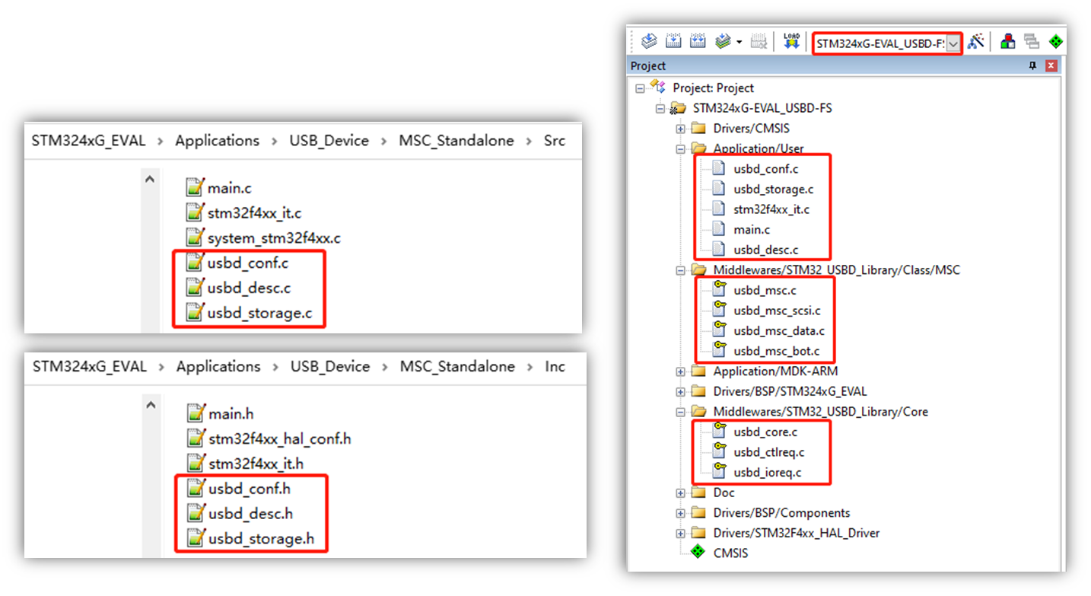Select usbd_storage.c in the Keil project tree
Viewport: 1091px width, 596px height.
click(773, 190)
